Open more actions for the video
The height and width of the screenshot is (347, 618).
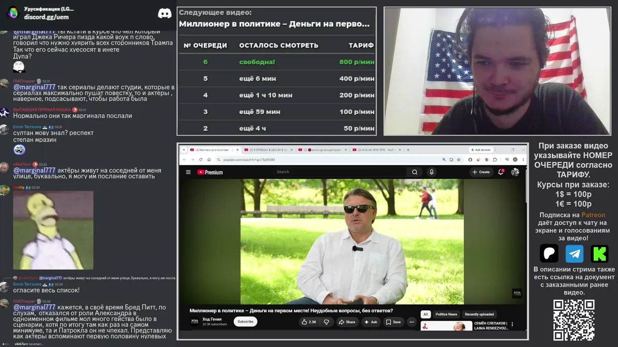[411, 322]
